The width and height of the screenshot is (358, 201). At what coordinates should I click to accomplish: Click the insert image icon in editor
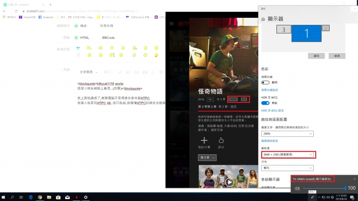128,72
